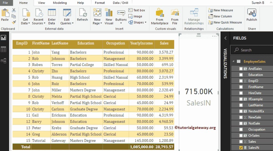
Task: Open the Relationships model view icon
Action: click(4, 61)
